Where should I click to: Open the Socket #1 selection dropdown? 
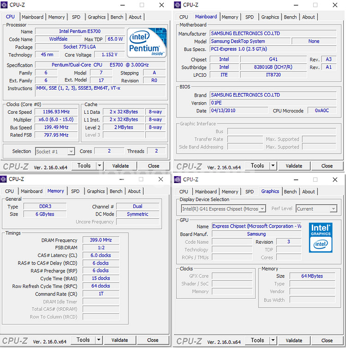point(71,152)
